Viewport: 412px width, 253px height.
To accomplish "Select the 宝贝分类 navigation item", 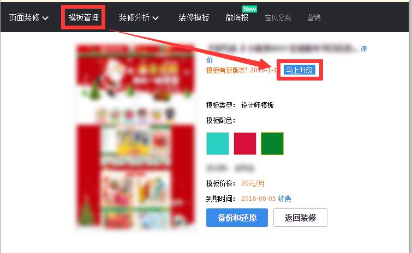I will click(278, 18).
